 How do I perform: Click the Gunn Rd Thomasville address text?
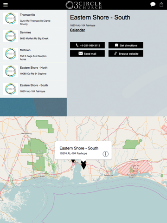35,22
